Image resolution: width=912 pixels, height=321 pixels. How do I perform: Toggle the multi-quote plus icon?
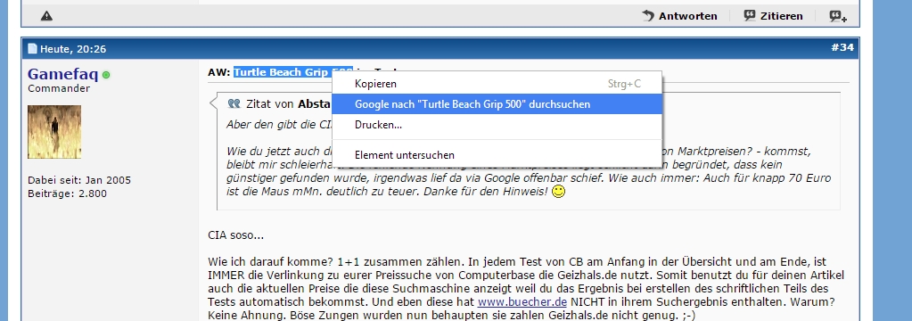coord(837,16)
